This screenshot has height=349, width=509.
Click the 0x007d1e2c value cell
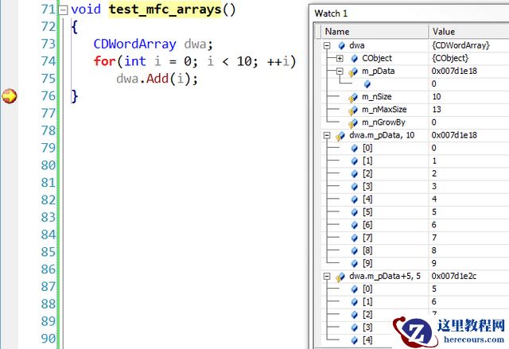(454, 277)
